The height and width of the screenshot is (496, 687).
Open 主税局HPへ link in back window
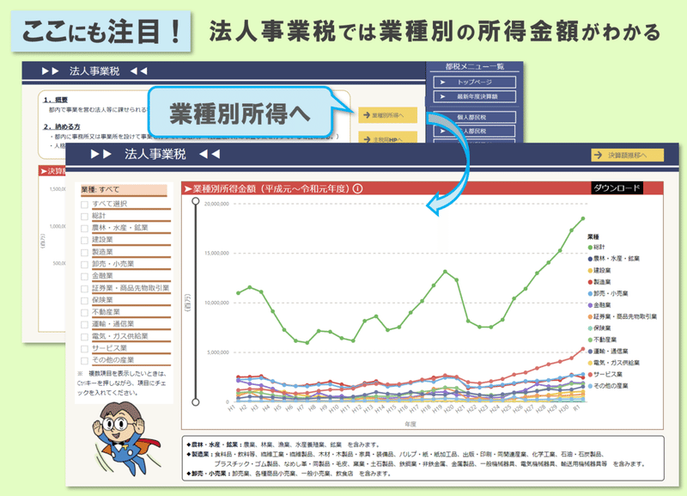point(388,138)
